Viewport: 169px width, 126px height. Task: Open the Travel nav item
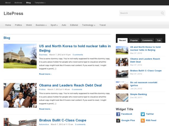[x=102, y=25]
